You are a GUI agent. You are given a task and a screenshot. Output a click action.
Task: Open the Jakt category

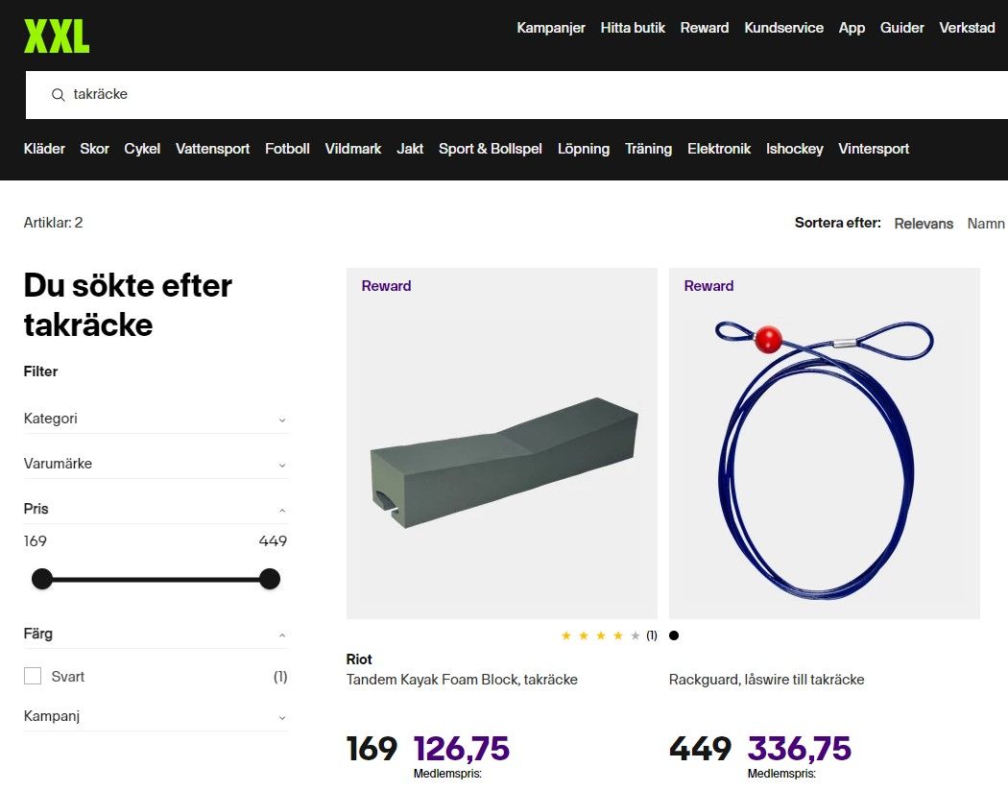tap(410, 149)
